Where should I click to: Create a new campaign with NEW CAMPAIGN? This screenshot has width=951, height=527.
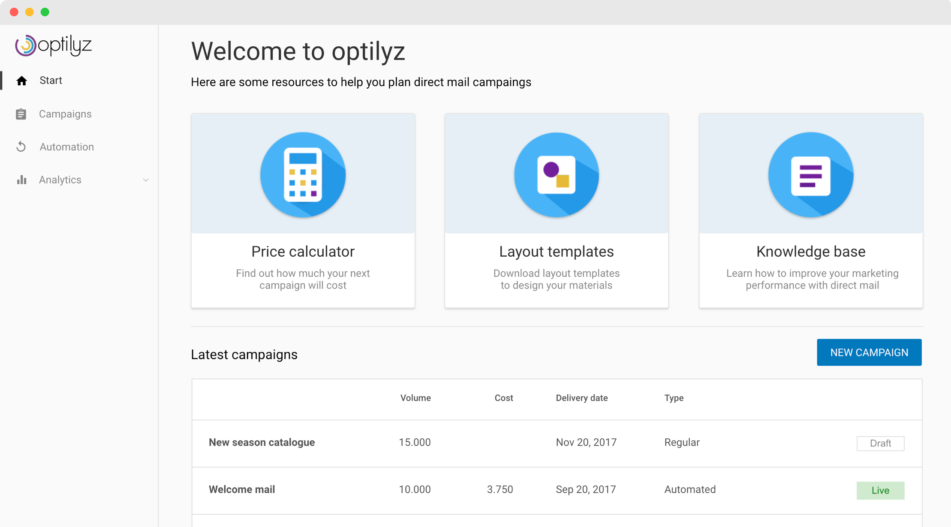coord(869,352)
